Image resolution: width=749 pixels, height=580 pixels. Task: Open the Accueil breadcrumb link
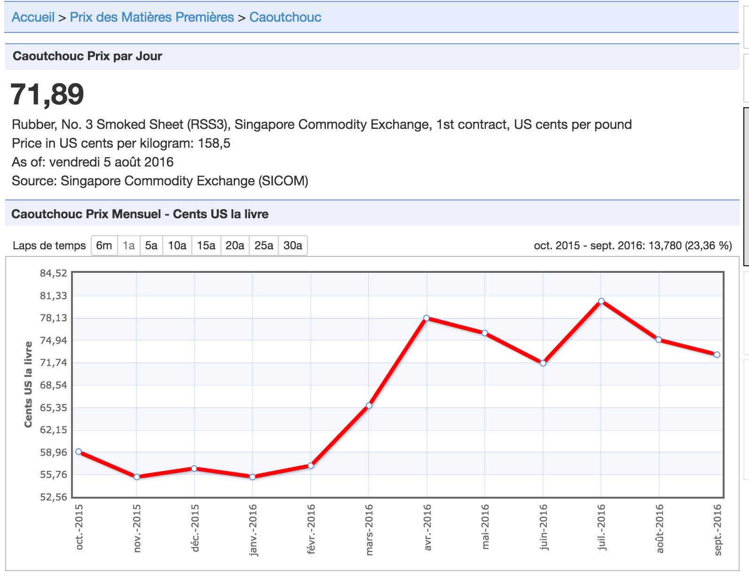pyautogui.click(x=33, y=17)
